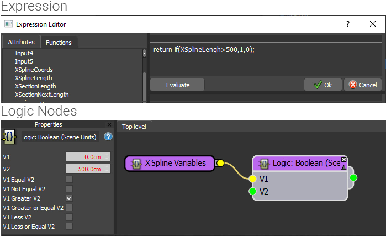Enable the V1 Equal V2 checkbox
This screenshot has height=236, width=386.
click(x=70, y=179)
